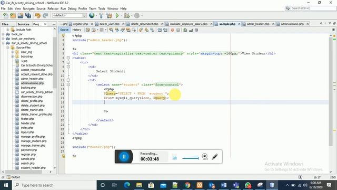This screenshot has width=337, height=190.
Task: Click the IDE search field
Action: [x=311, y=8]
